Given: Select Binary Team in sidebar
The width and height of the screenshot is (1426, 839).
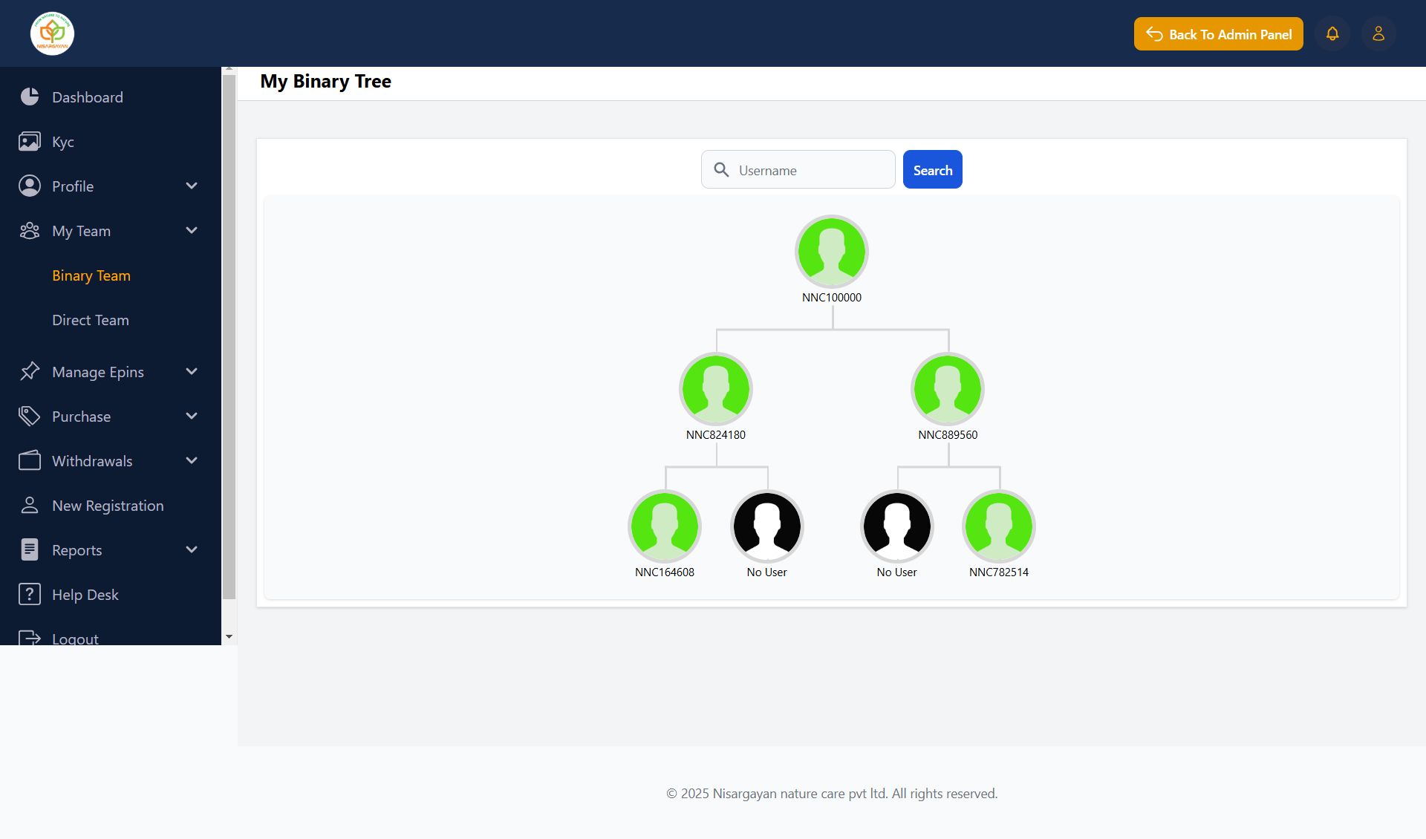Looking at the screenshot, I should click(91, 275).
